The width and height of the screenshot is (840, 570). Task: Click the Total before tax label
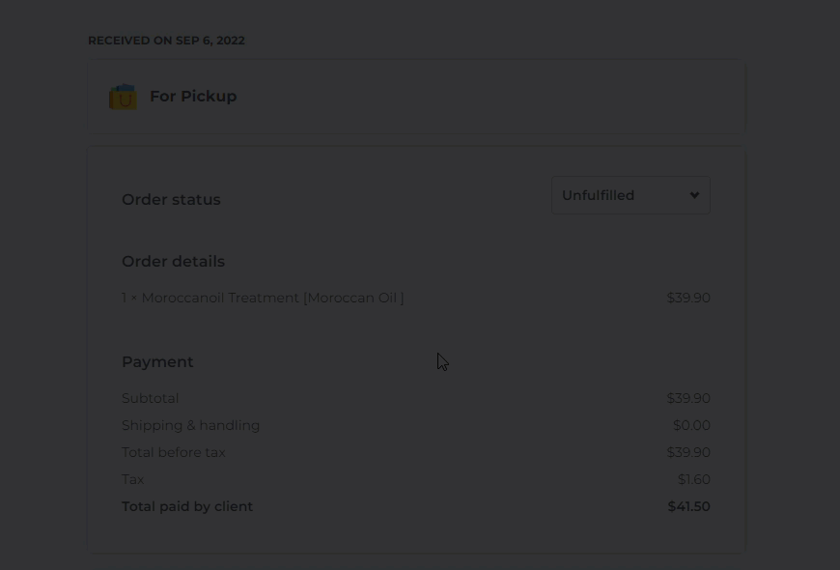tap(174, 452)
